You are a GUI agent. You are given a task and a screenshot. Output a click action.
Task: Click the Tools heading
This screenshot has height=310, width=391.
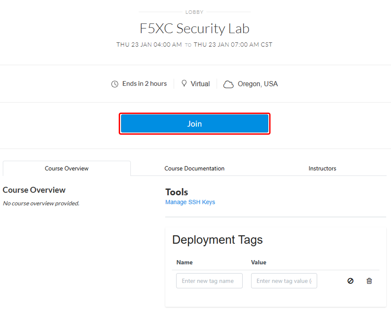(x=177, y=192)
